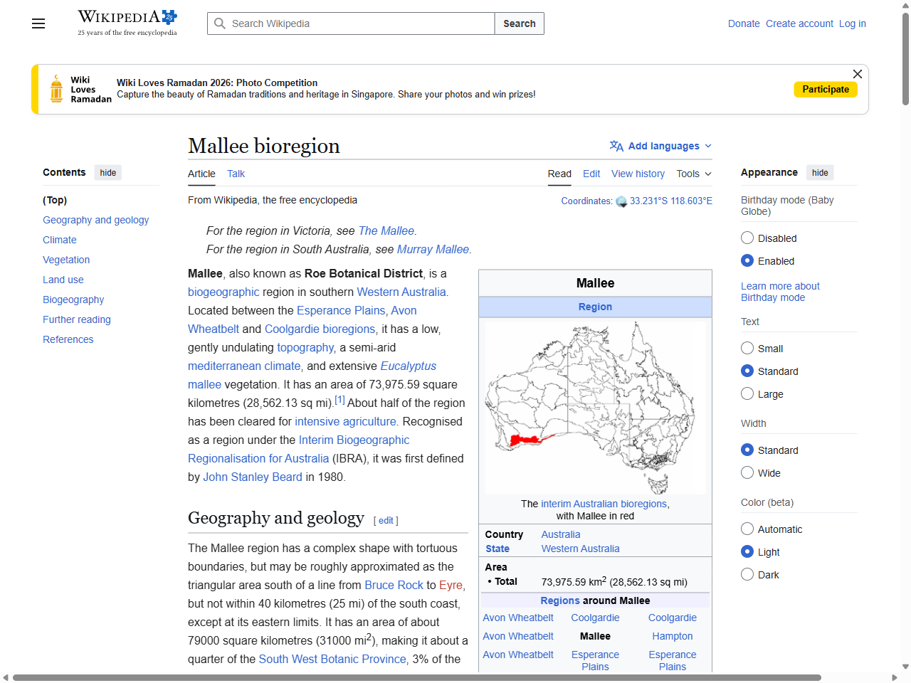Click the search magnifier icon
The height and width of the screenshot is (683, 911).
[x=221, y=23]
